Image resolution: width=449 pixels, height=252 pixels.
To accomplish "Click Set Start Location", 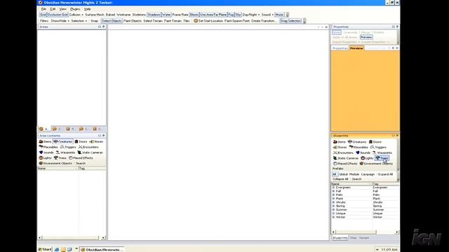I will tap(208, 21).
